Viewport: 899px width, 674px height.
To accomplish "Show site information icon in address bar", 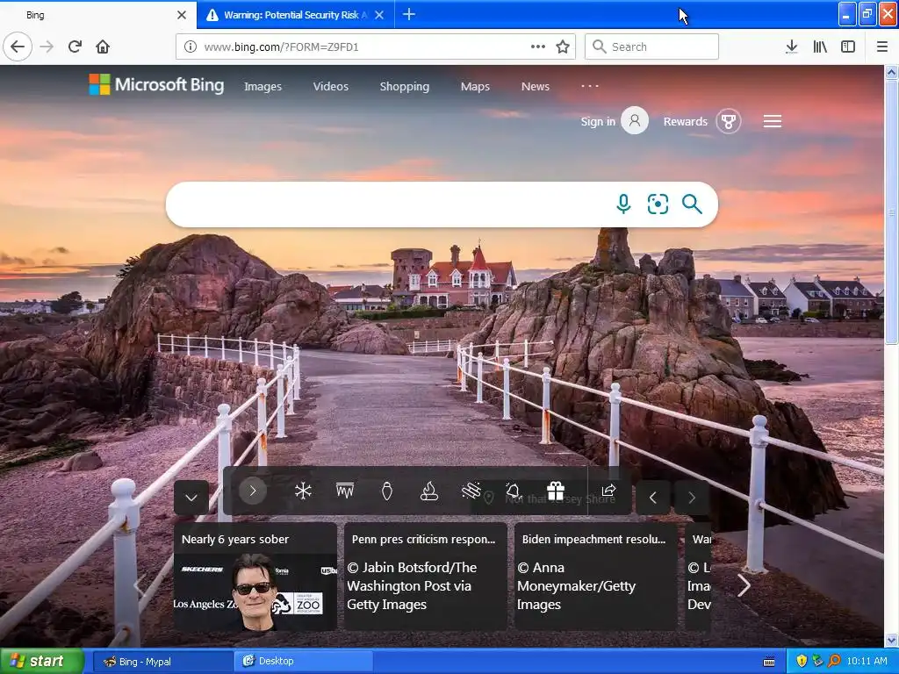I will (191, 47).
